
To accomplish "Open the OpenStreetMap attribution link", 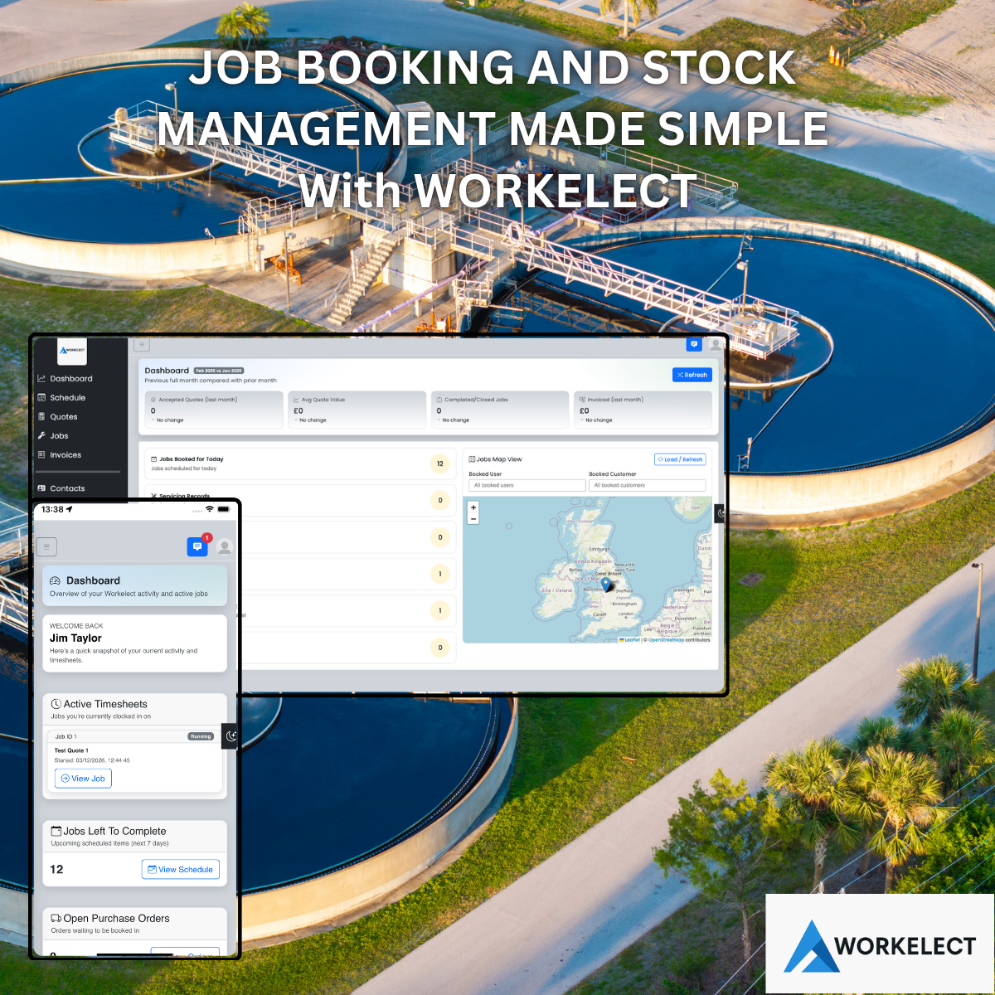I will [x=666, y=640].
